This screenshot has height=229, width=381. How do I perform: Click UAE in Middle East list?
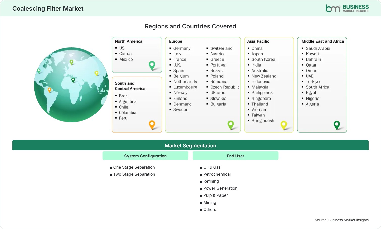310,76
